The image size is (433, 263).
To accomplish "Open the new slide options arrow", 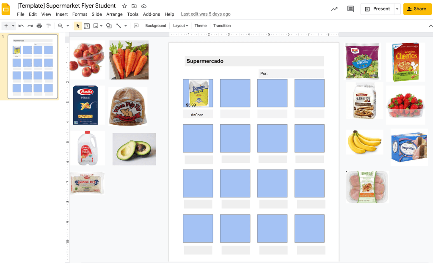I will coord(13,26).
